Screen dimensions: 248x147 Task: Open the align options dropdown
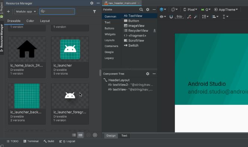(x=215, y=16)
